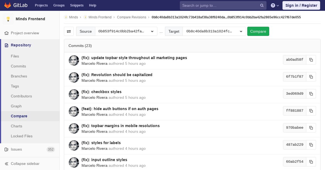The height and width of the screenshot is (170, 325).
Task: Swap source and target revisions icon
Action: click(69, 31)
